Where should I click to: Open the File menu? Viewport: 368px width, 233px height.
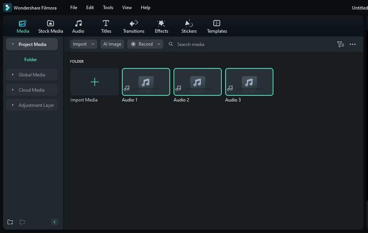[x=74, y=8]
